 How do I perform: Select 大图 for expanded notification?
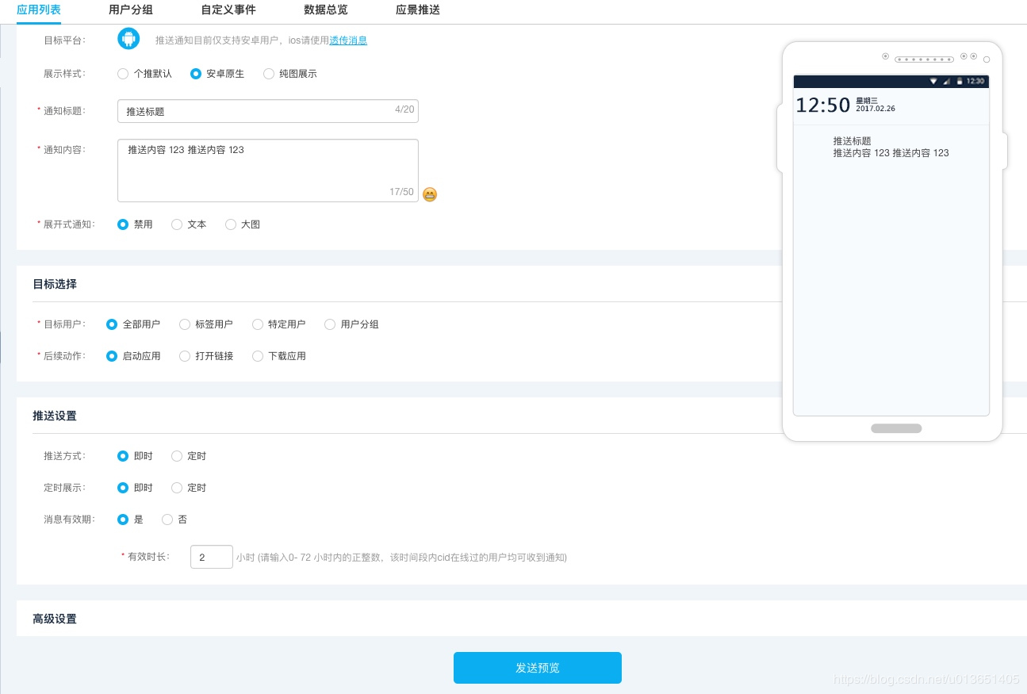(x=231, y=224)
